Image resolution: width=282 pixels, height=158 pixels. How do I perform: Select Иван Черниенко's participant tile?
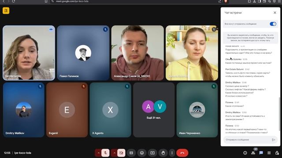pos(197,110)
